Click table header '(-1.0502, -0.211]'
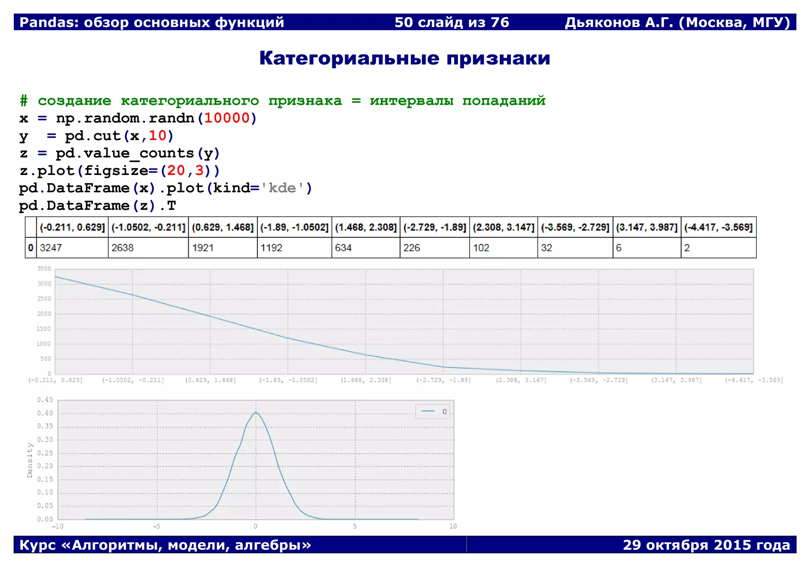 pyautogui.click(x=148, y=227)
